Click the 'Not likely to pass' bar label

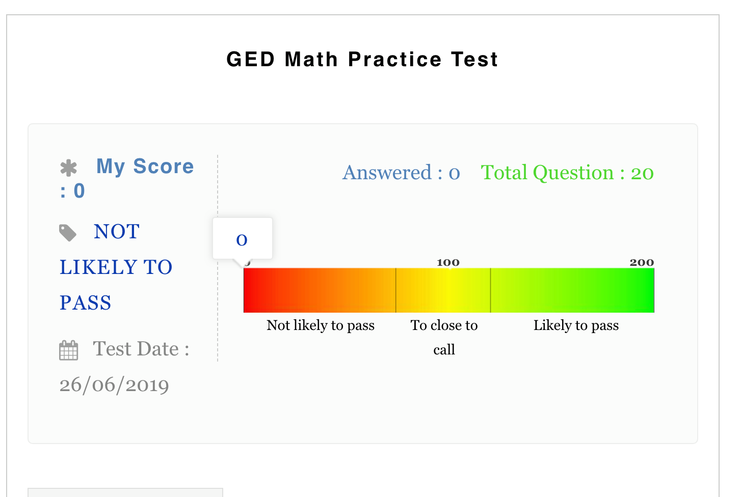321,325
